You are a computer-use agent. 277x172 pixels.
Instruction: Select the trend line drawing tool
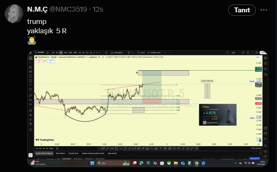coord(31,63)
